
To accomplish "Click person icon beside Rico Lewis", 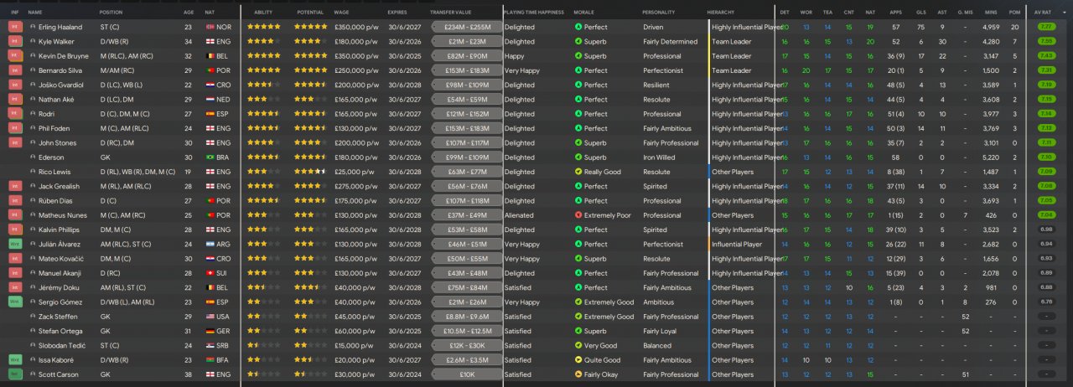I will [x=33, y=172].
